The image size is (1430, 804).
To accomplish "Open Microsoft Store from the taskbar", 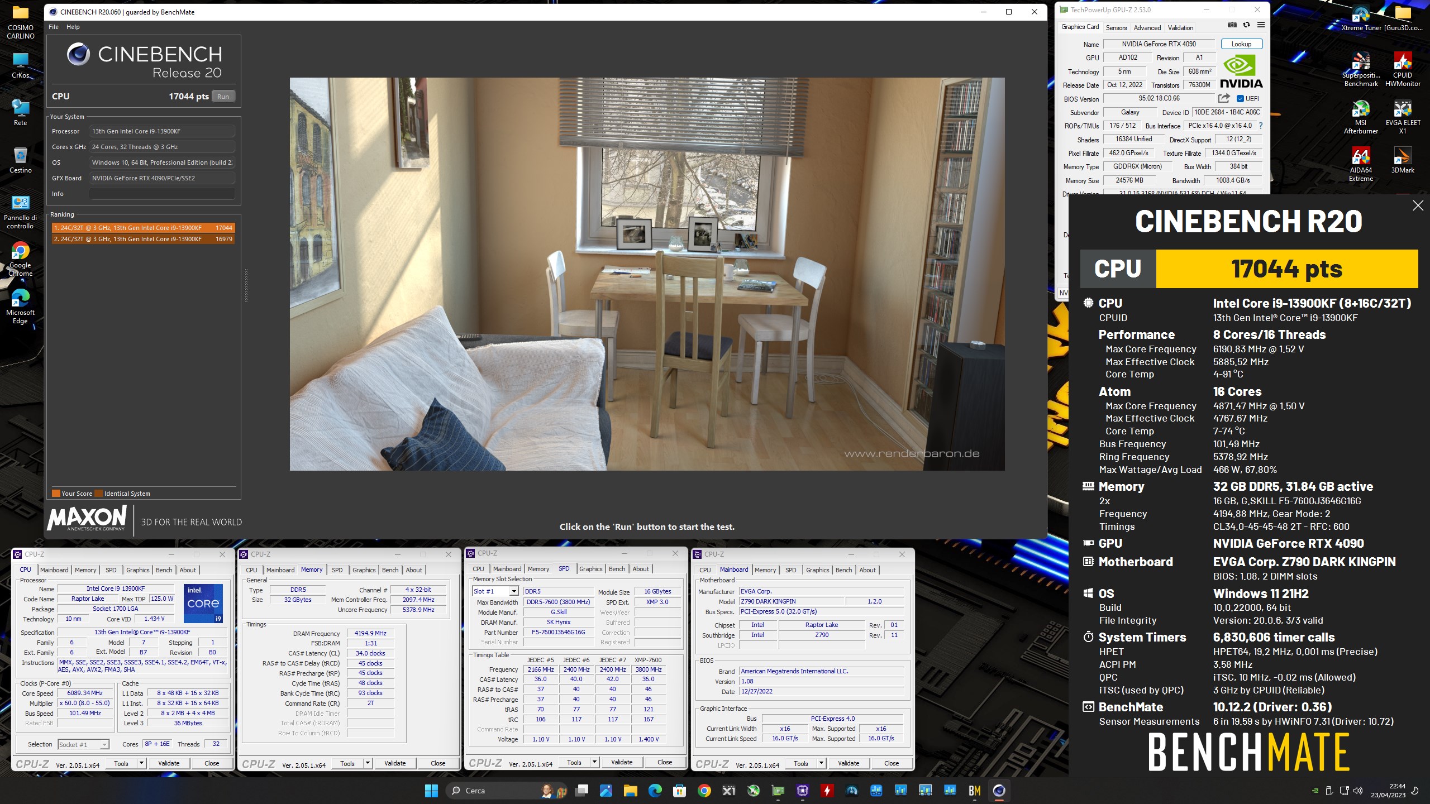I will (679, 791).
